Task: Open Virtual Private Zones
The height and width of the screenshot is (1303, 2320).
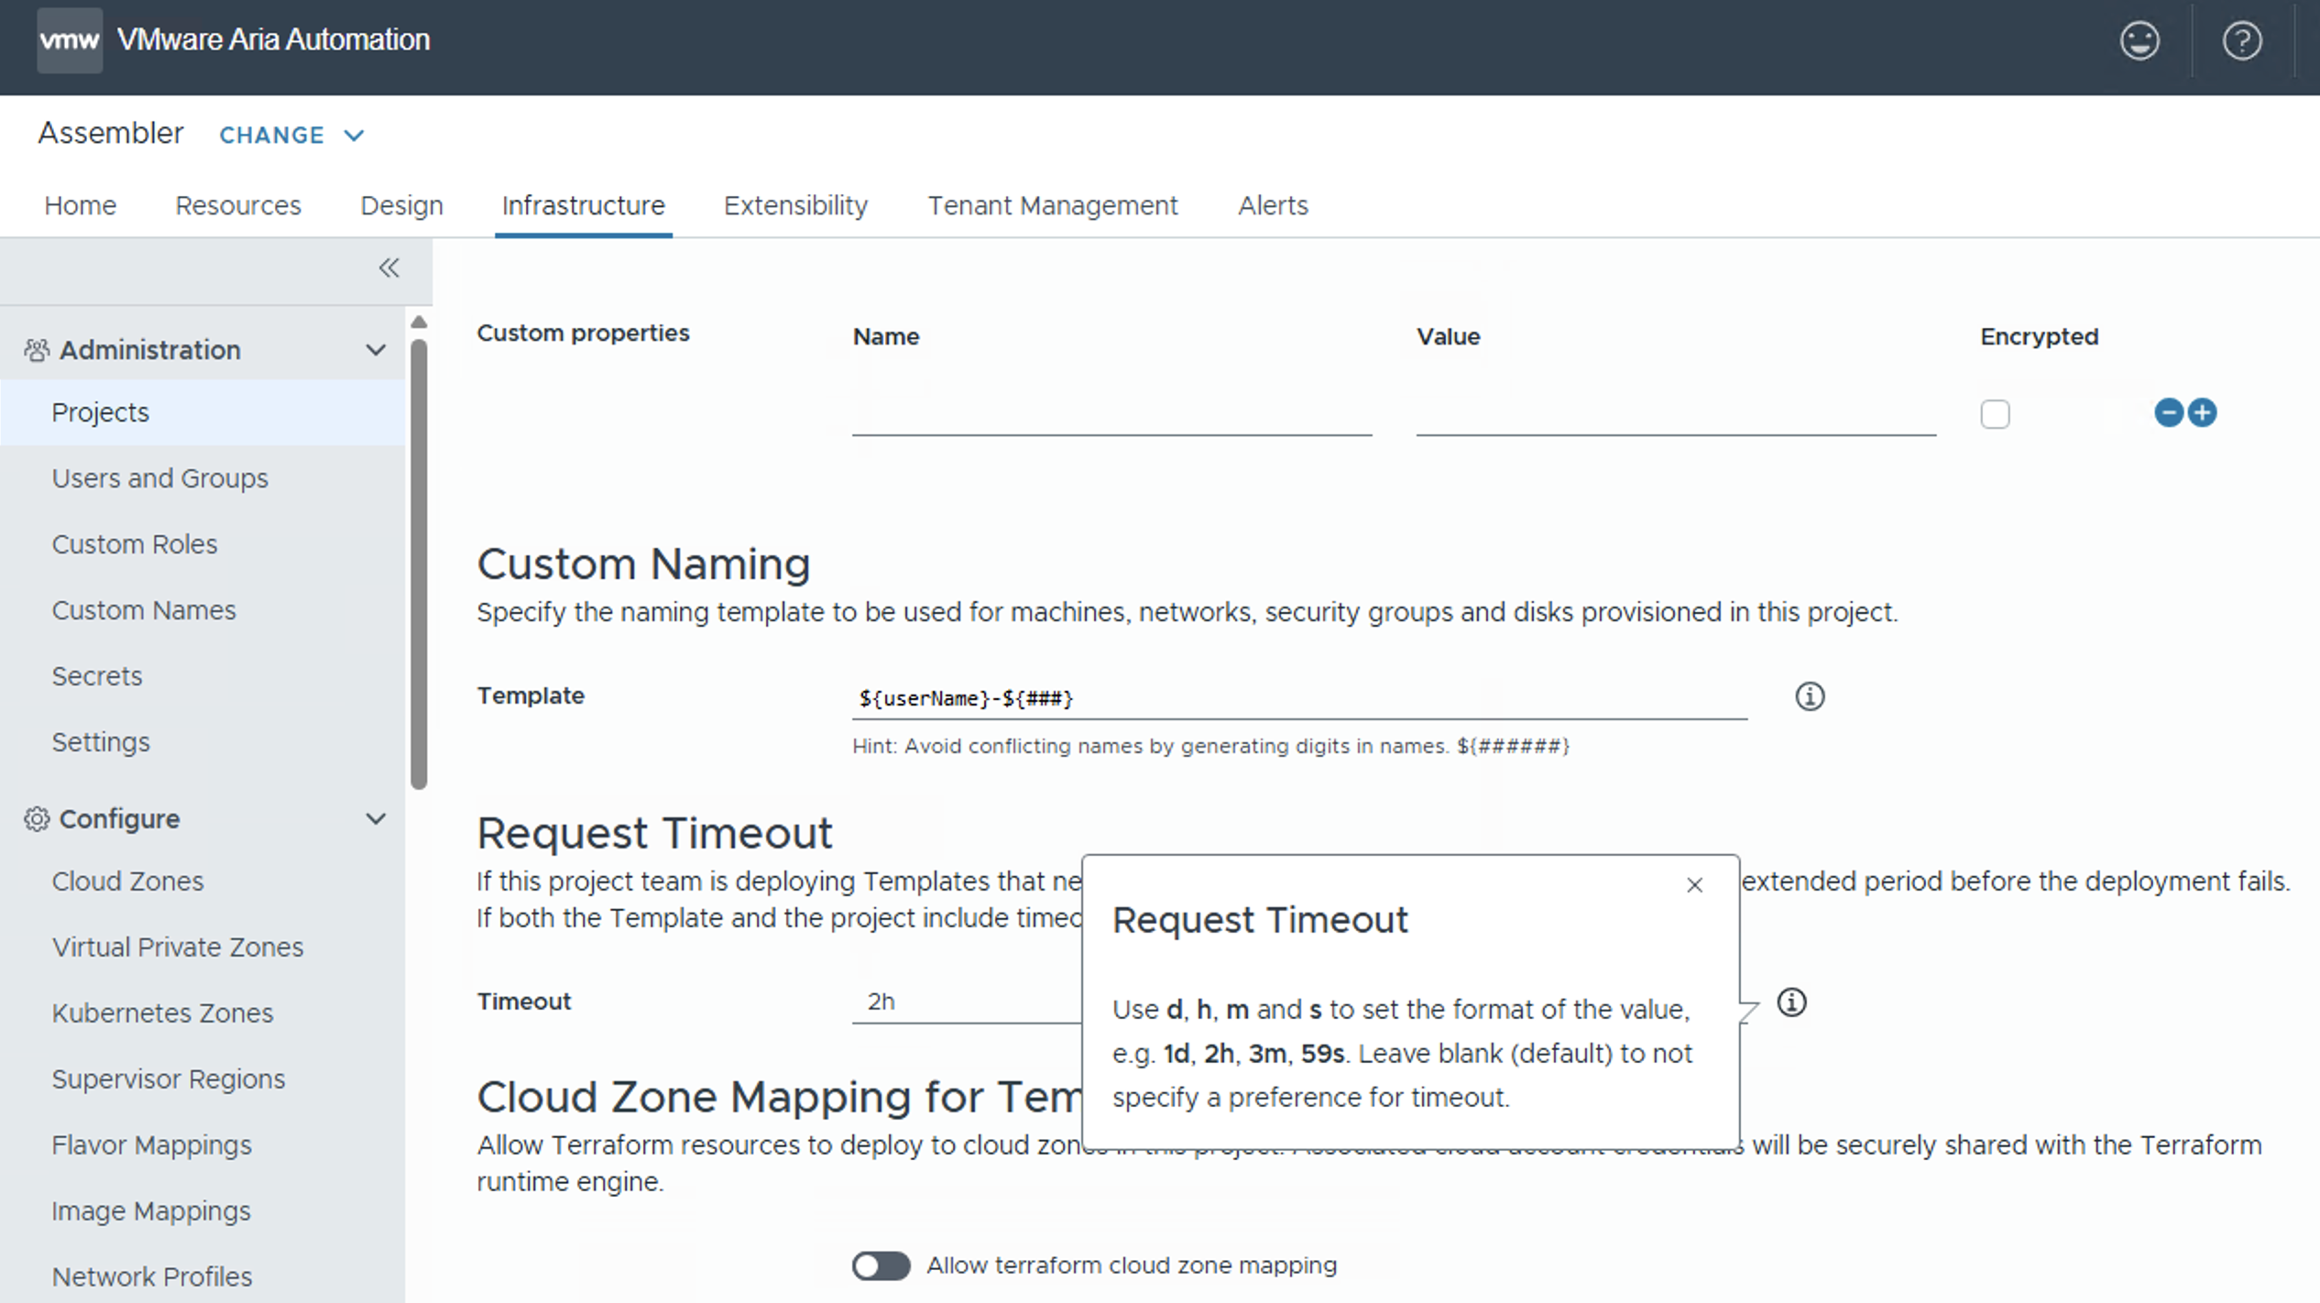Action: pos(178,947)
